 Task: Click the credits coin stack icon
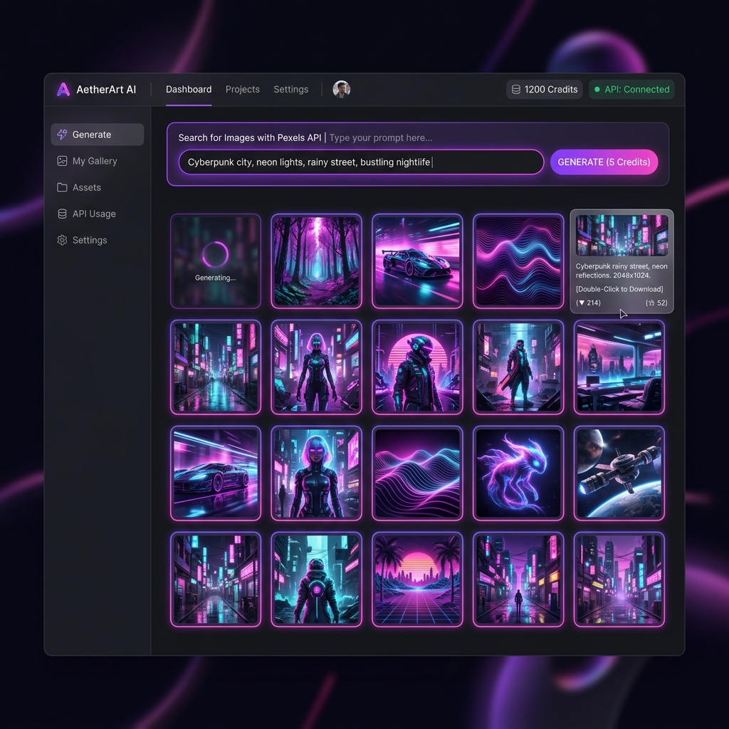(x=516, y=89)
